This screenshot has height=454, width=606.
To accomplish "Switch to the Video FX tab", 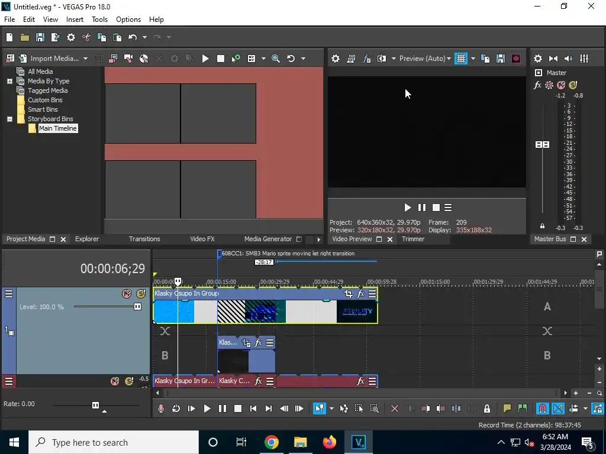I will tap(202, 239).
